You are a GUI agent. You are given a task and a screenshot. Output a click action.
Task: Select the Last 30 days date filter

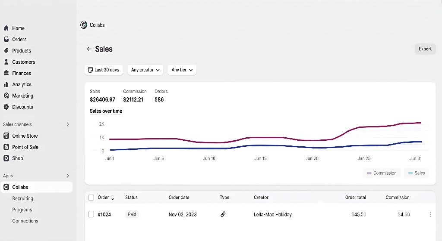point(104,70)
